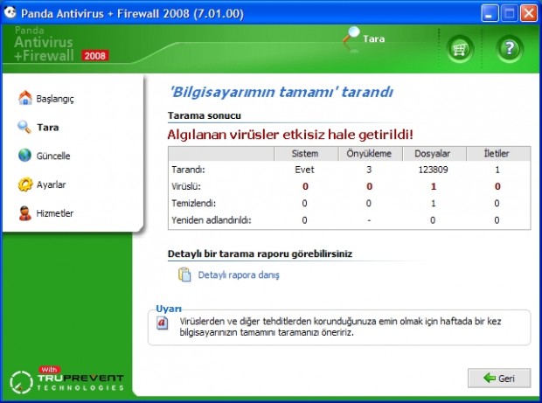Open help with the question mark icon
This screenshot has width=542, height=403.
click(510, 49)
